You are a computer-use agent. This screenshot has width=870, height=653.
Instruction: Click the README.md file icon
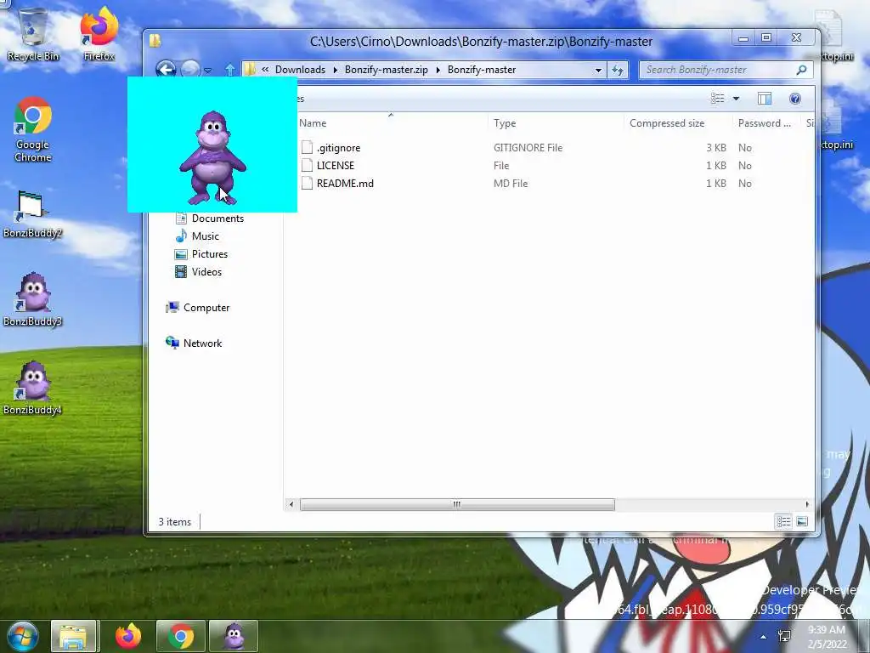[x=307, y=183]
